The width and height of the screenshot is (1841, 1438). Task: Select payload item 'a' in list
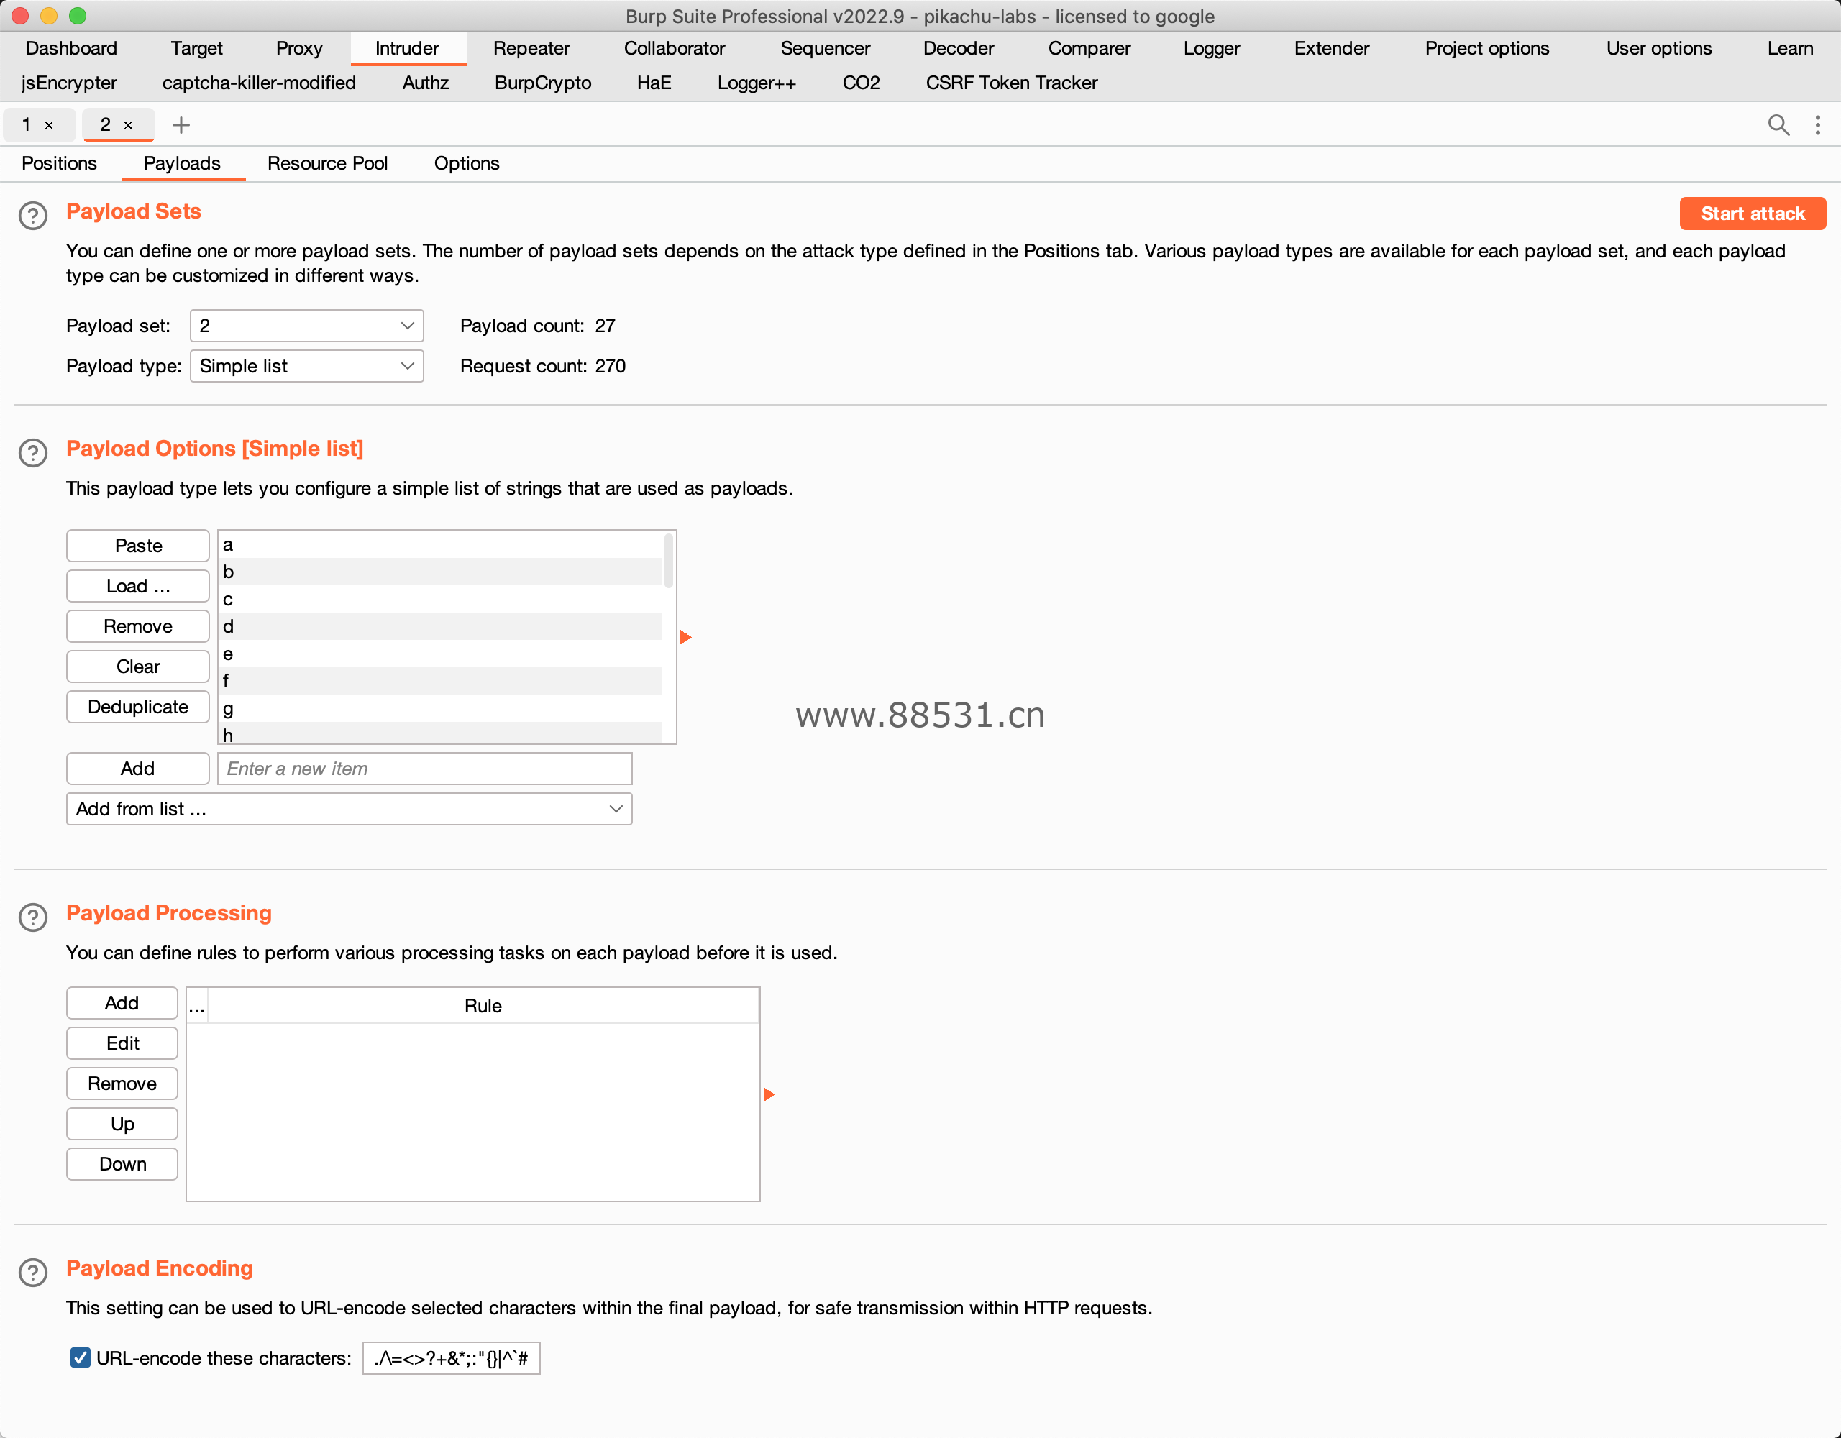(x=440, y=544)
